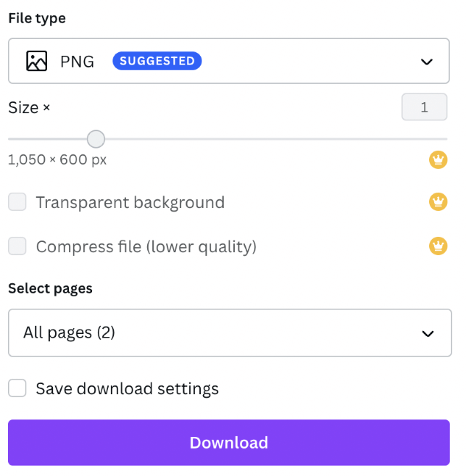The height and width of the screenshot is (476, 466).
Task: Click the Transparent background label text
Action: pos(130,202)
